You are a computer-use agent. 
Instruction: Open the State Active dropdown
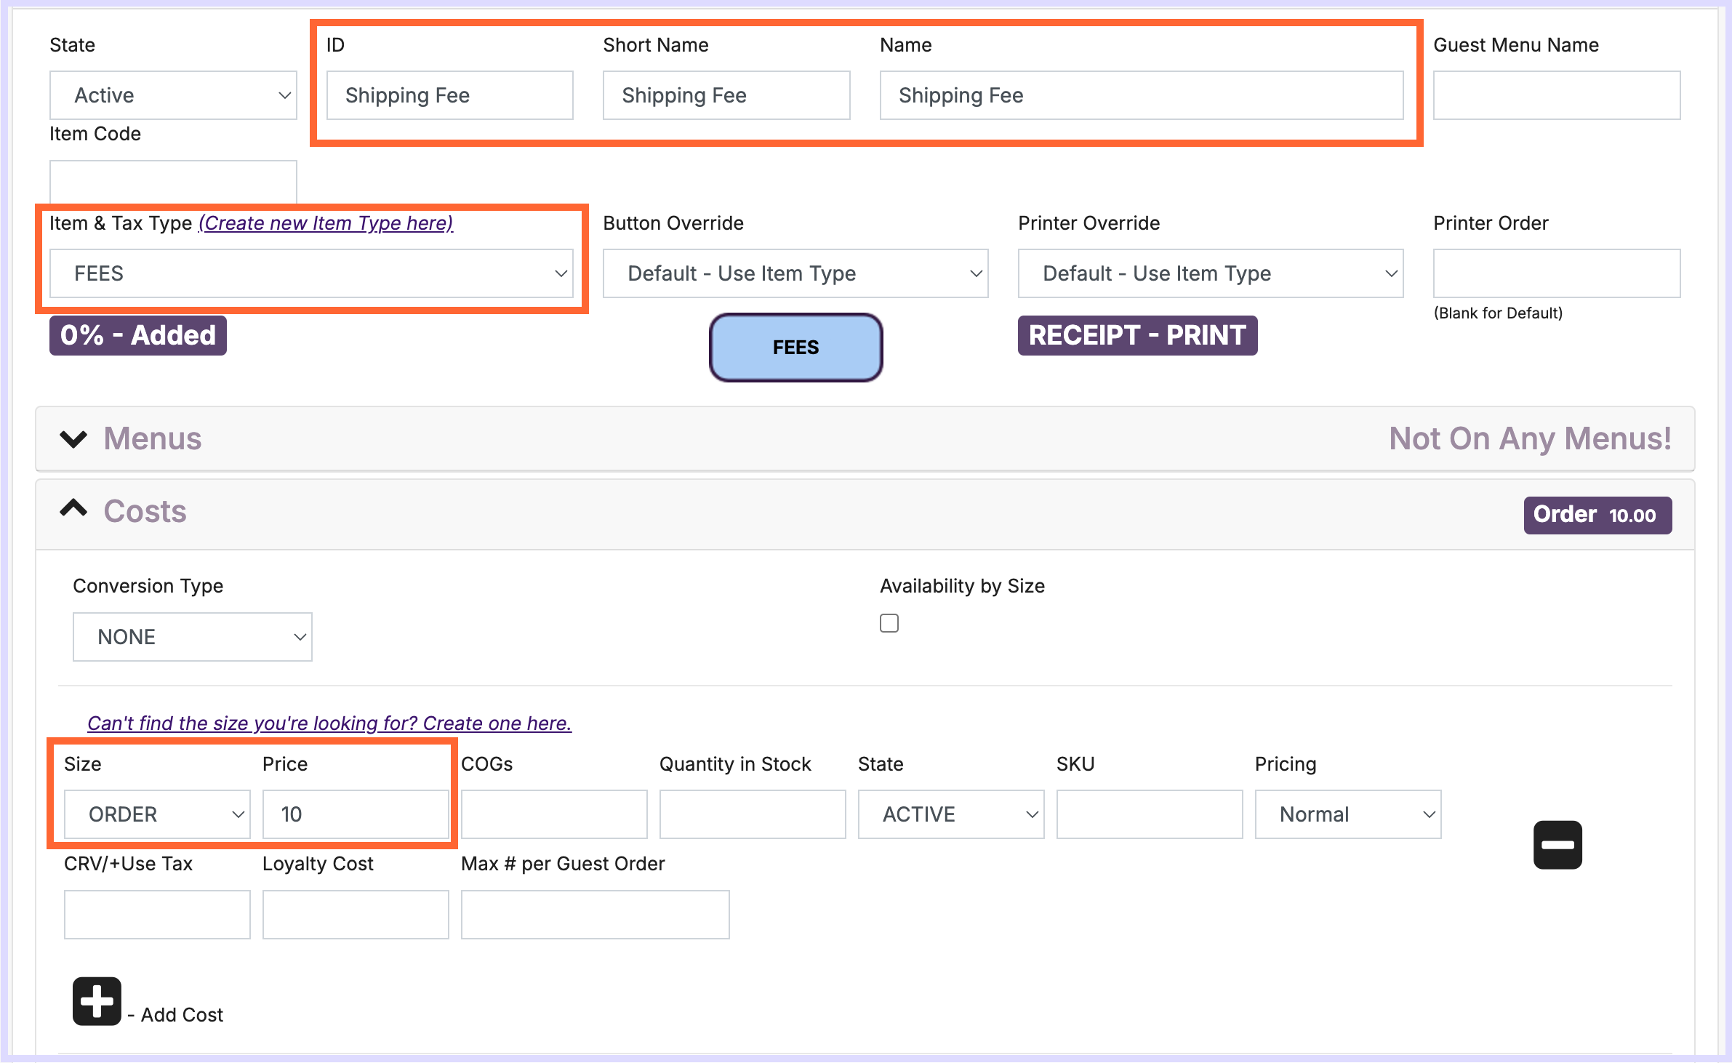[173, 95]
